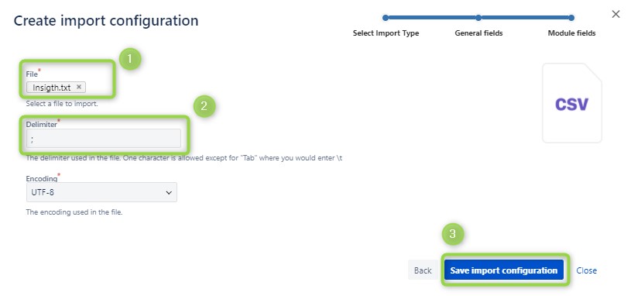Viewport: 631px width, 296px height.
Task: Click the green number 2 badge
Action: coord(204,106)
